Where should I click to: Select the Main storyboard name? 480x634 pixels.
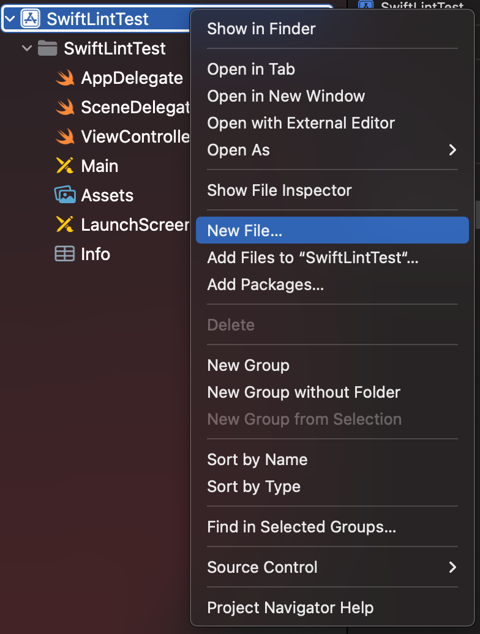pos(99,166)
